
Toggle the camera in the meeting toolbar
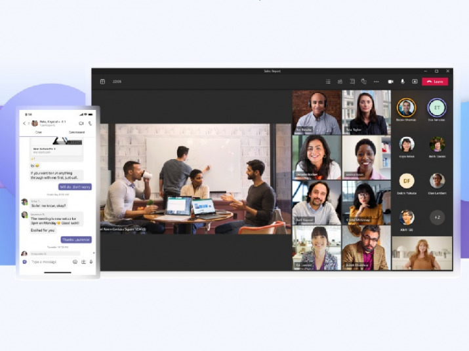click(391, 82)
